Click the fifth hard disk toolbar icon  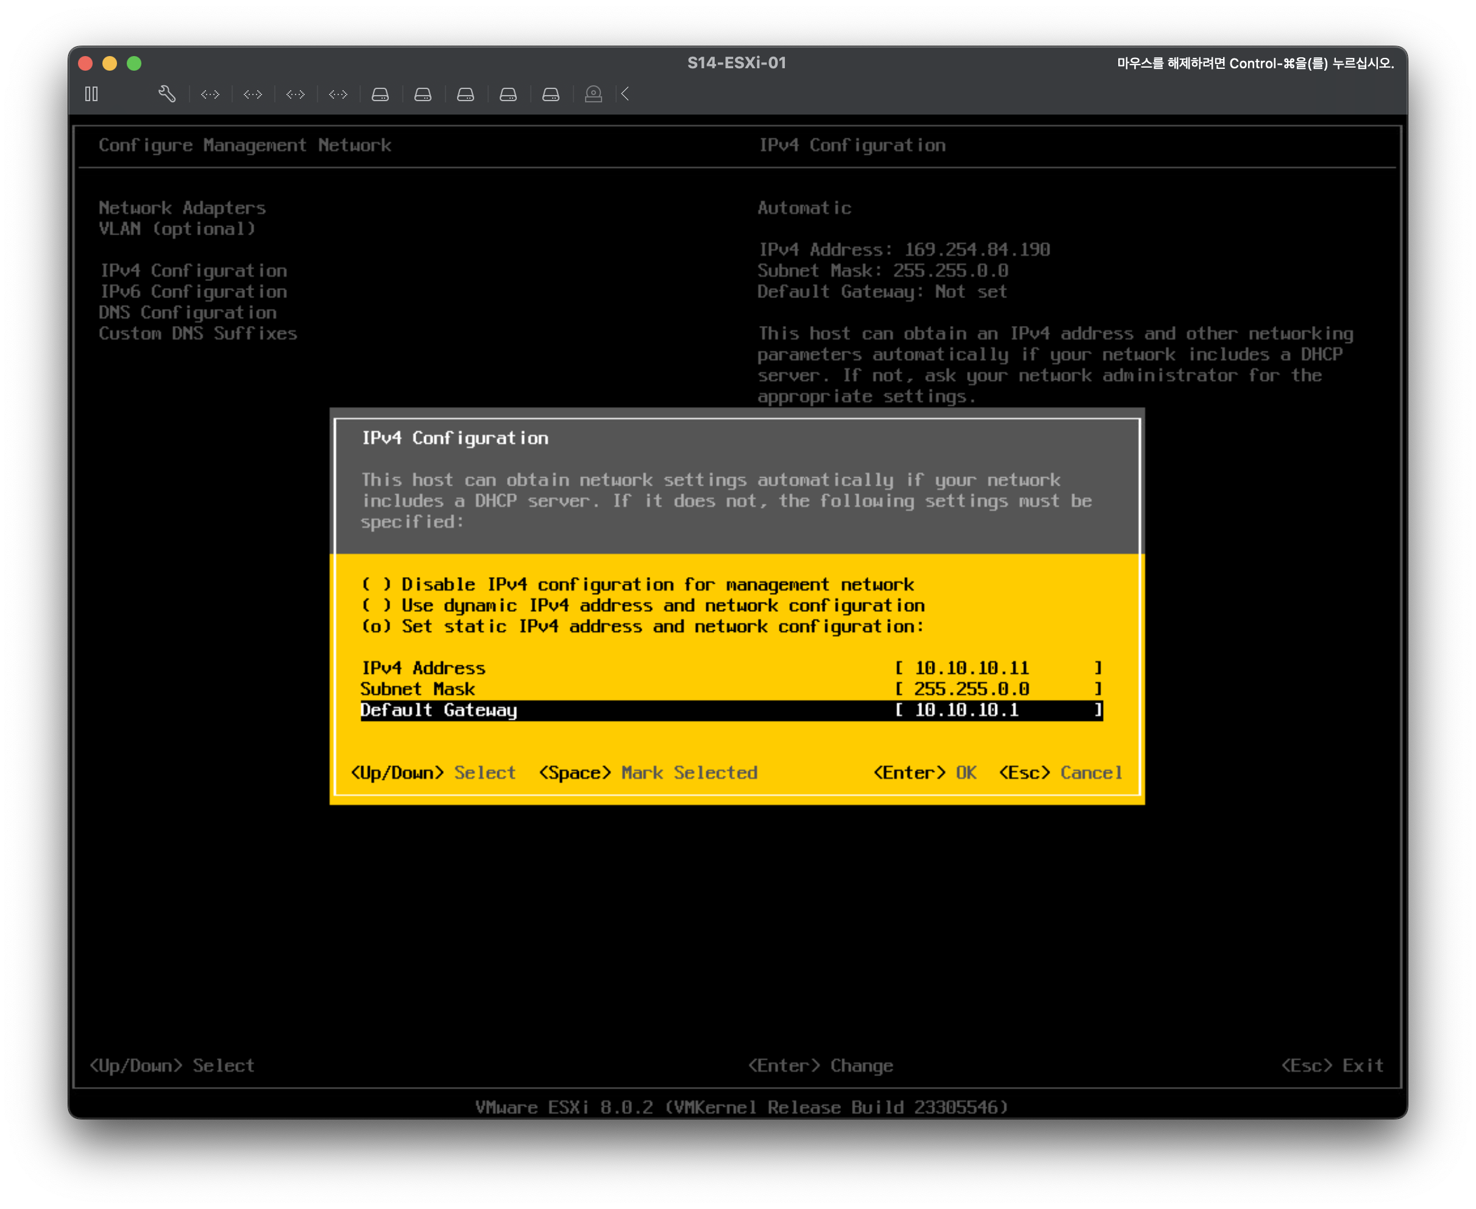click(x=551, y=94)
